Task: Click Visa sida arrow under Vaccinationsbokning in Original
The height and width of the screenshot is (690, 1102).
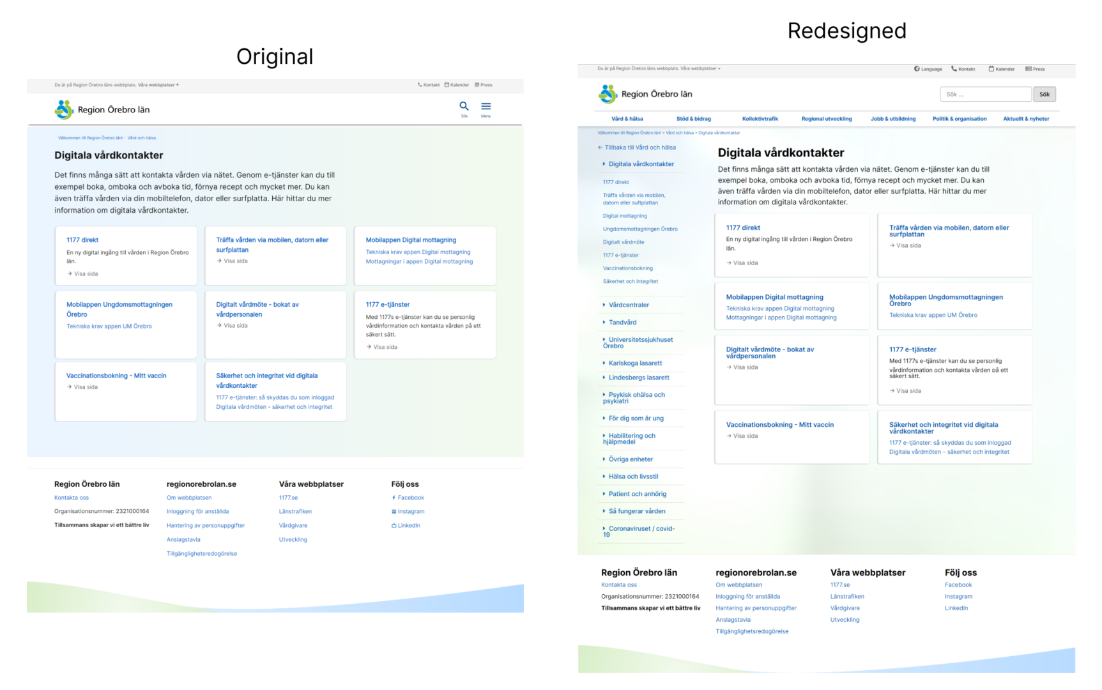Action: coord(69,387)
